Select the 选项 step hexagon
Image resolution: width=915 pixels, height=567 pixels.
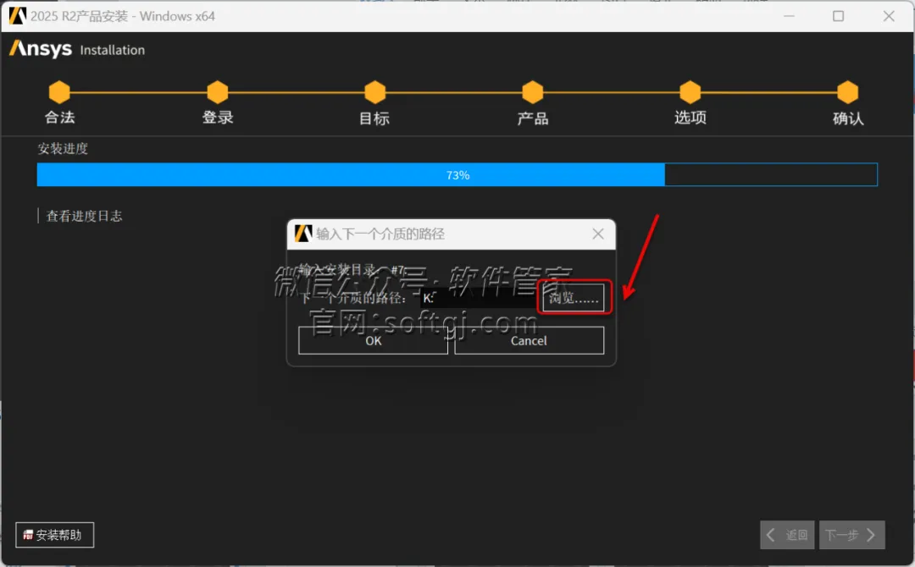tap(690, 91)
